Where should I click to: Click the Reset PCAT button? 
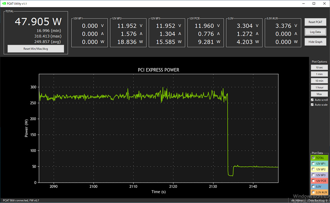(315, 22)
